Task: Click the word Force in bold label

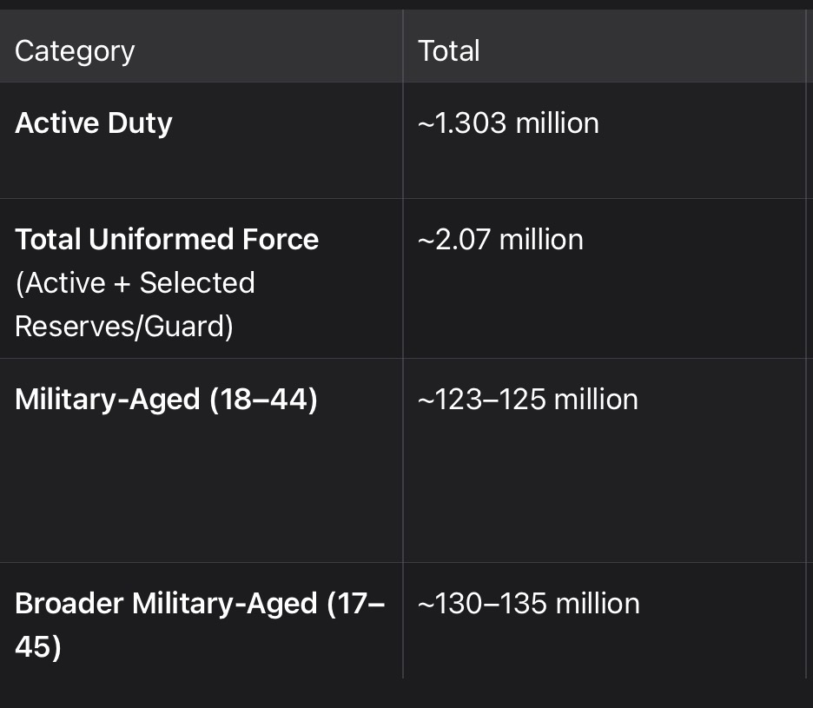Action: [281, 240]
